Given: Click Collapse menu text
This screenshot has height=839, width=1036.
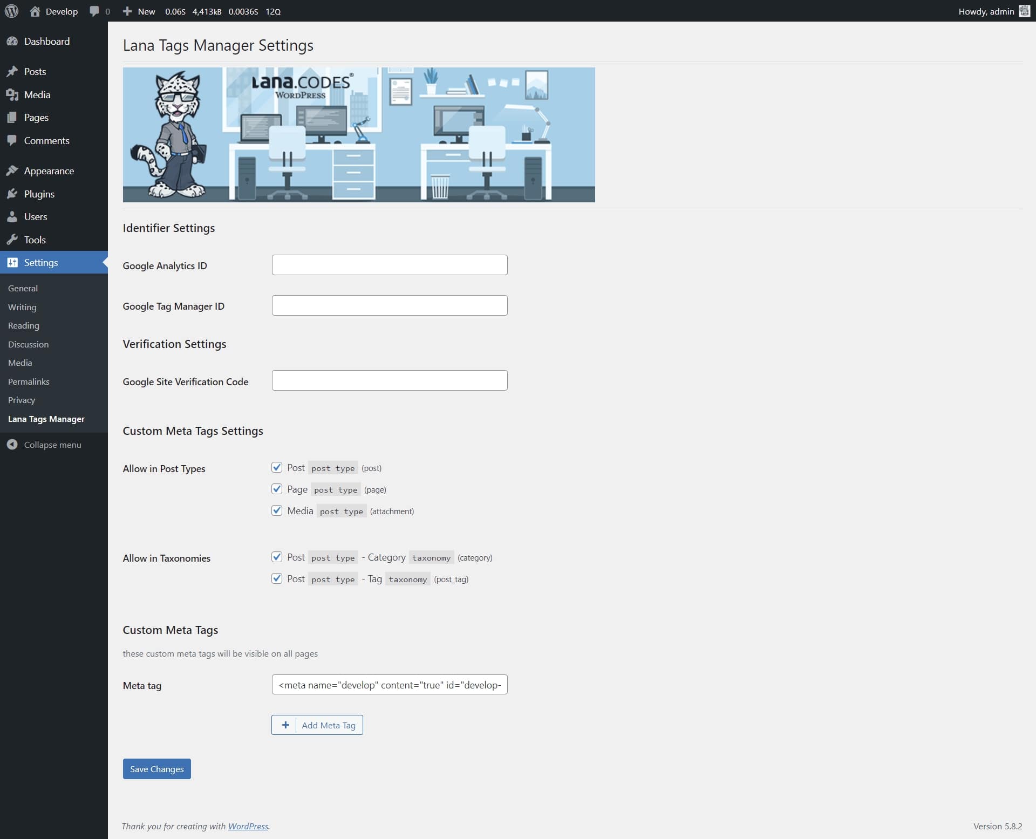Looking at the screenshot, I should 53,445.
